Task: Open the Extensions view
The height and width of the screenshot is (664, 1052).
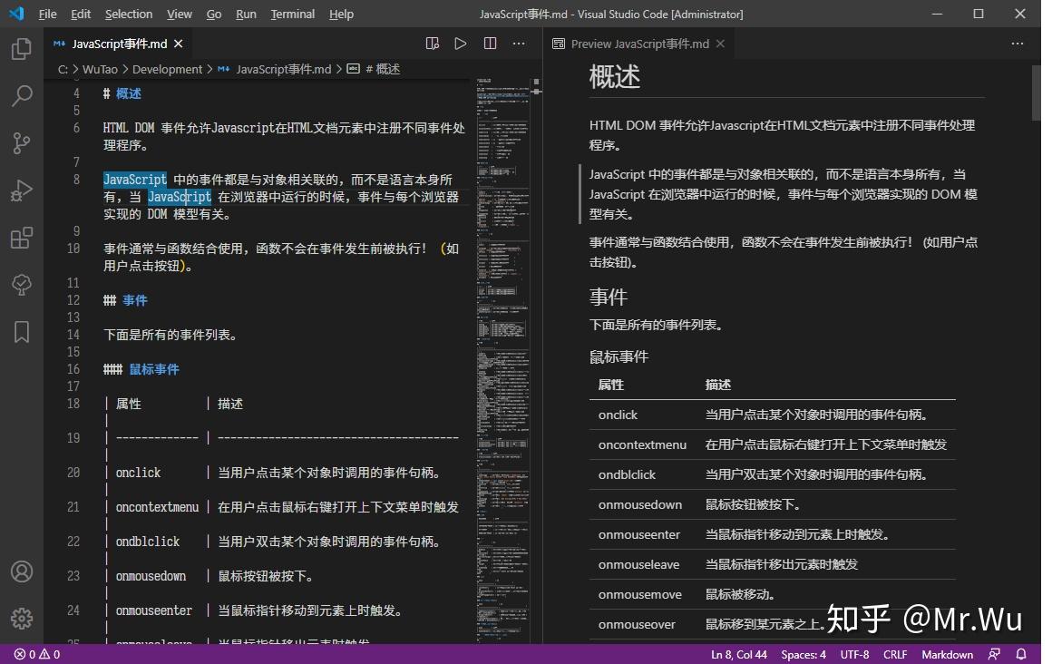Action: 21,238
